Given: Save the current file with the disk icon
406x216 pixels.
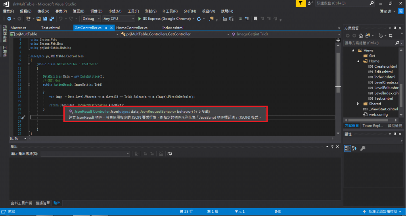Looking at the screenshot, I should pyautogui.click(x=45, y=19).
